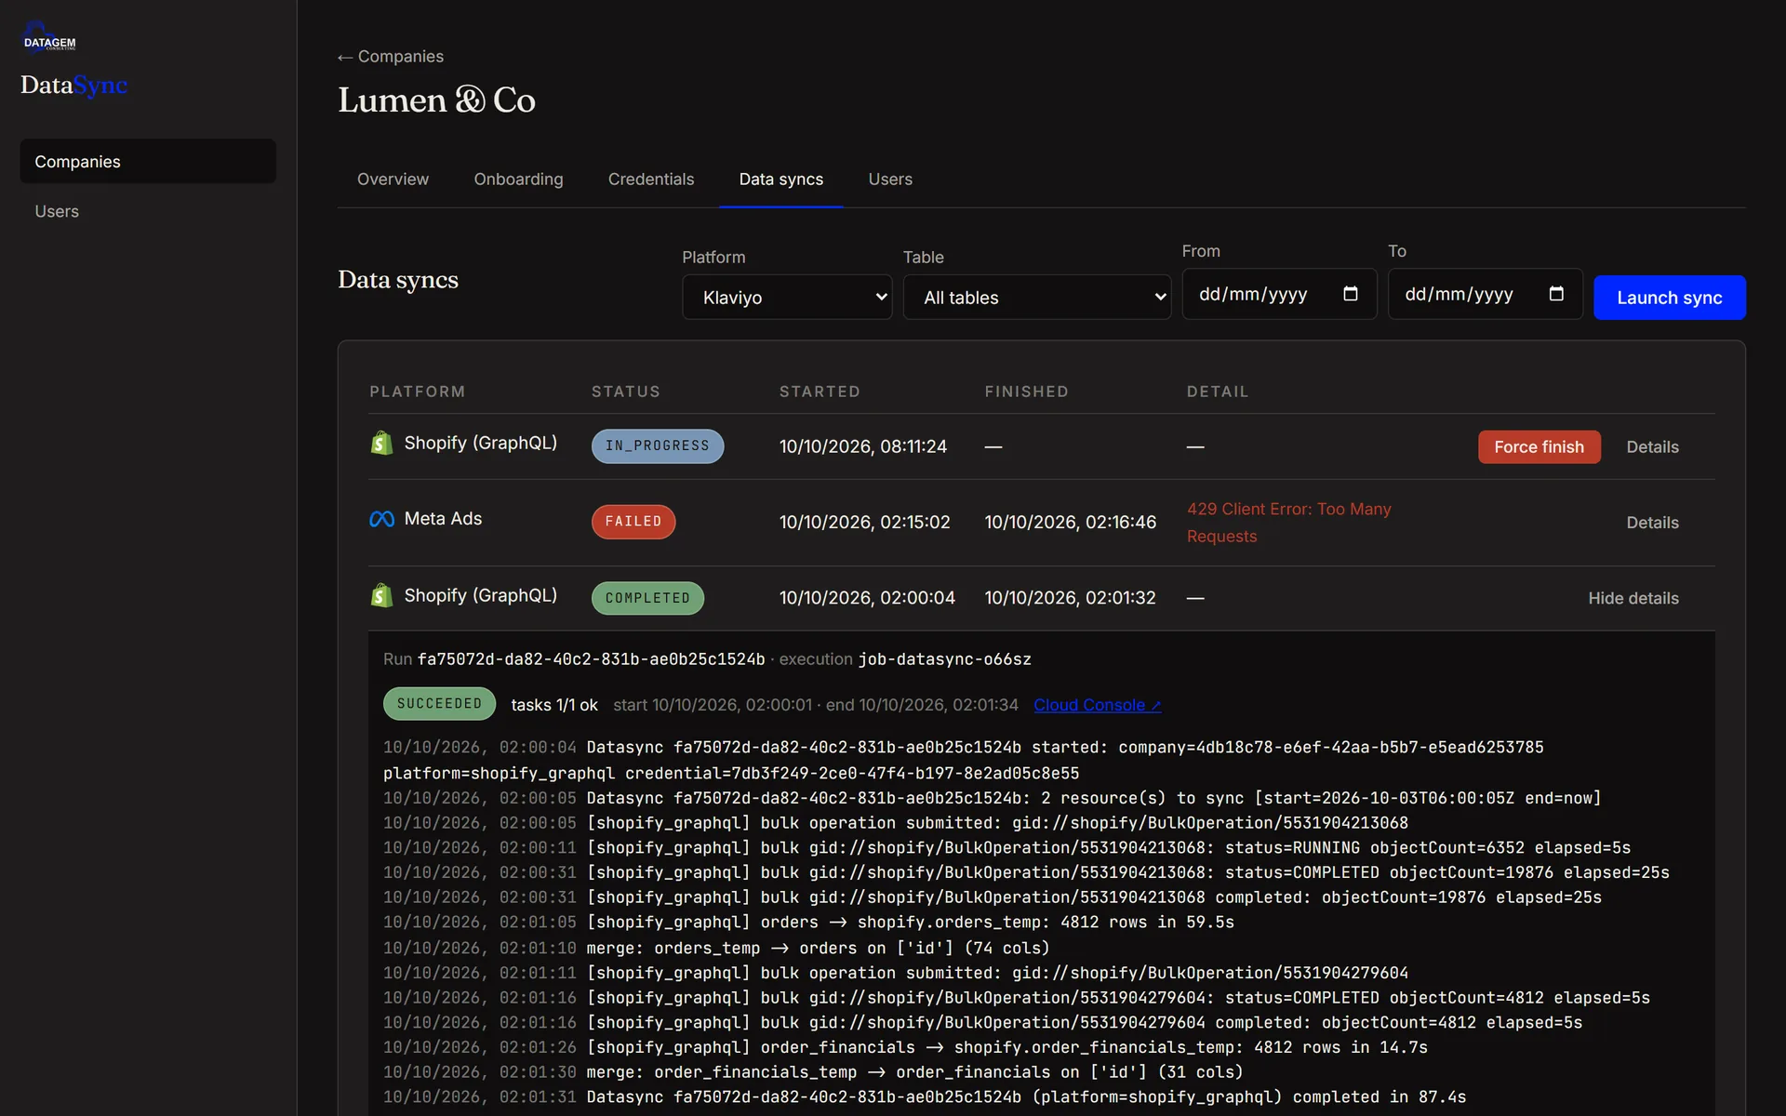Click the 'tasks 1/1 ok' text
This screenshot has width=1786, height=1116.
pos(554,705)
